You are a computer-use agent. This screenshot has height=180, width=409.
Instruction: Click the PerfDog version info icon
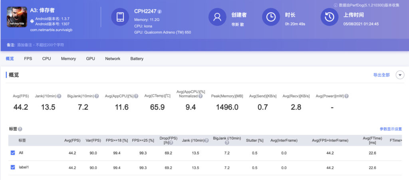tap(336, 5)
